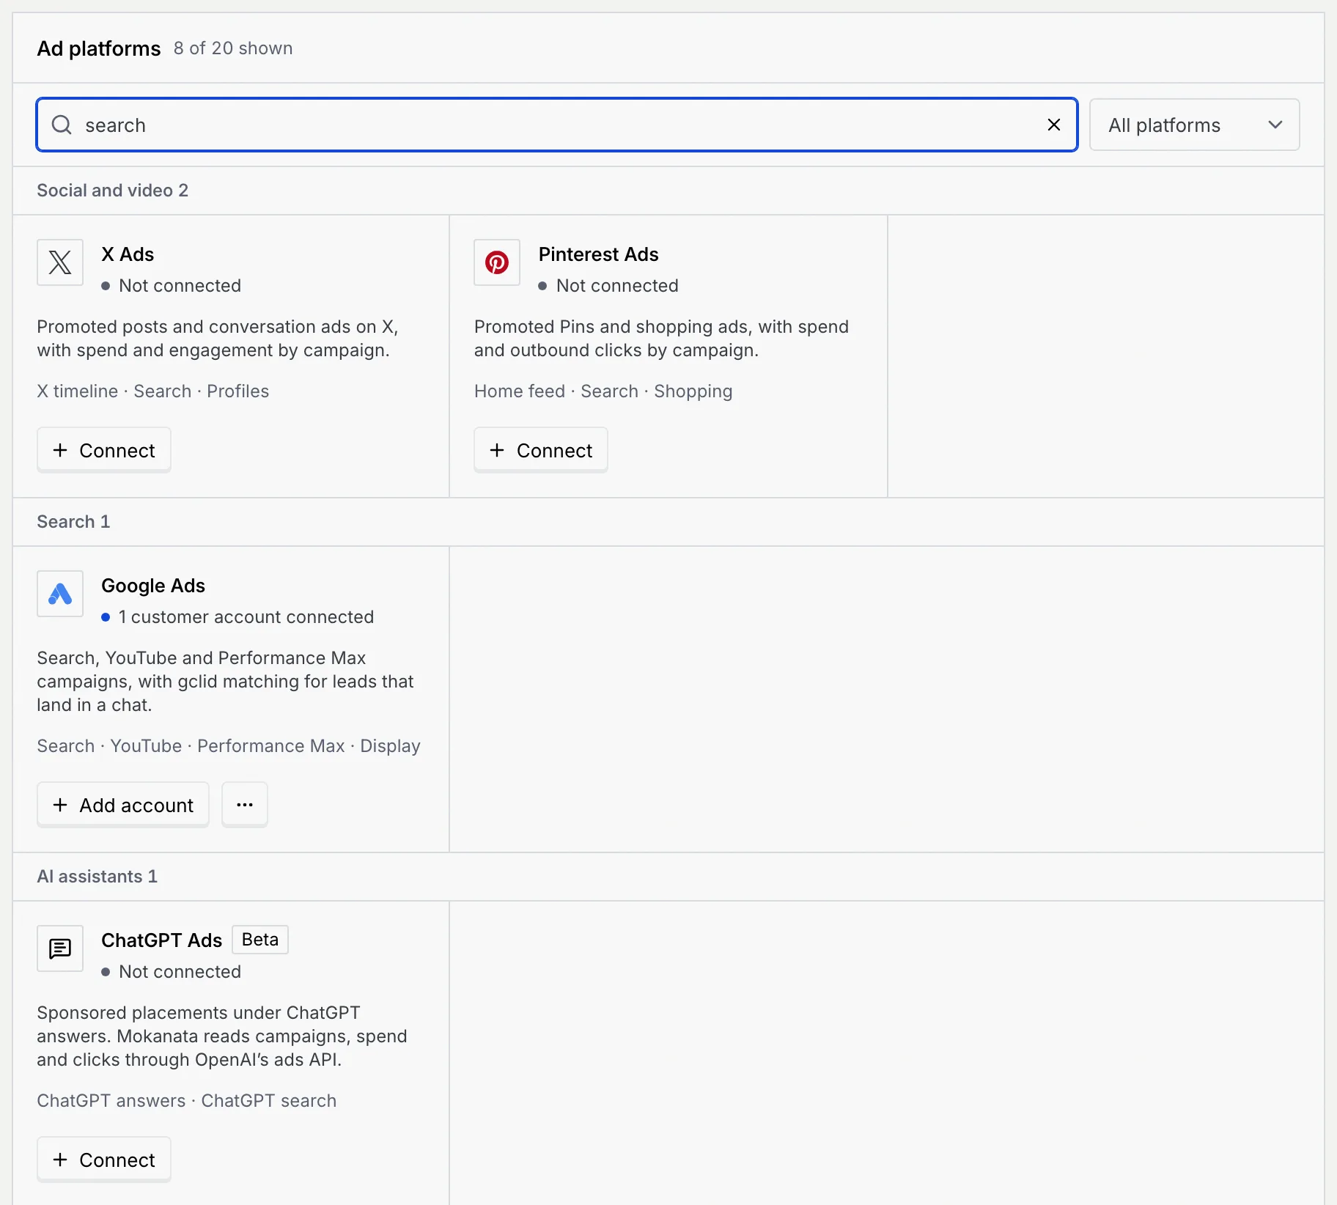Click the magnifier icon in the search box

click(x=62, y=125)
